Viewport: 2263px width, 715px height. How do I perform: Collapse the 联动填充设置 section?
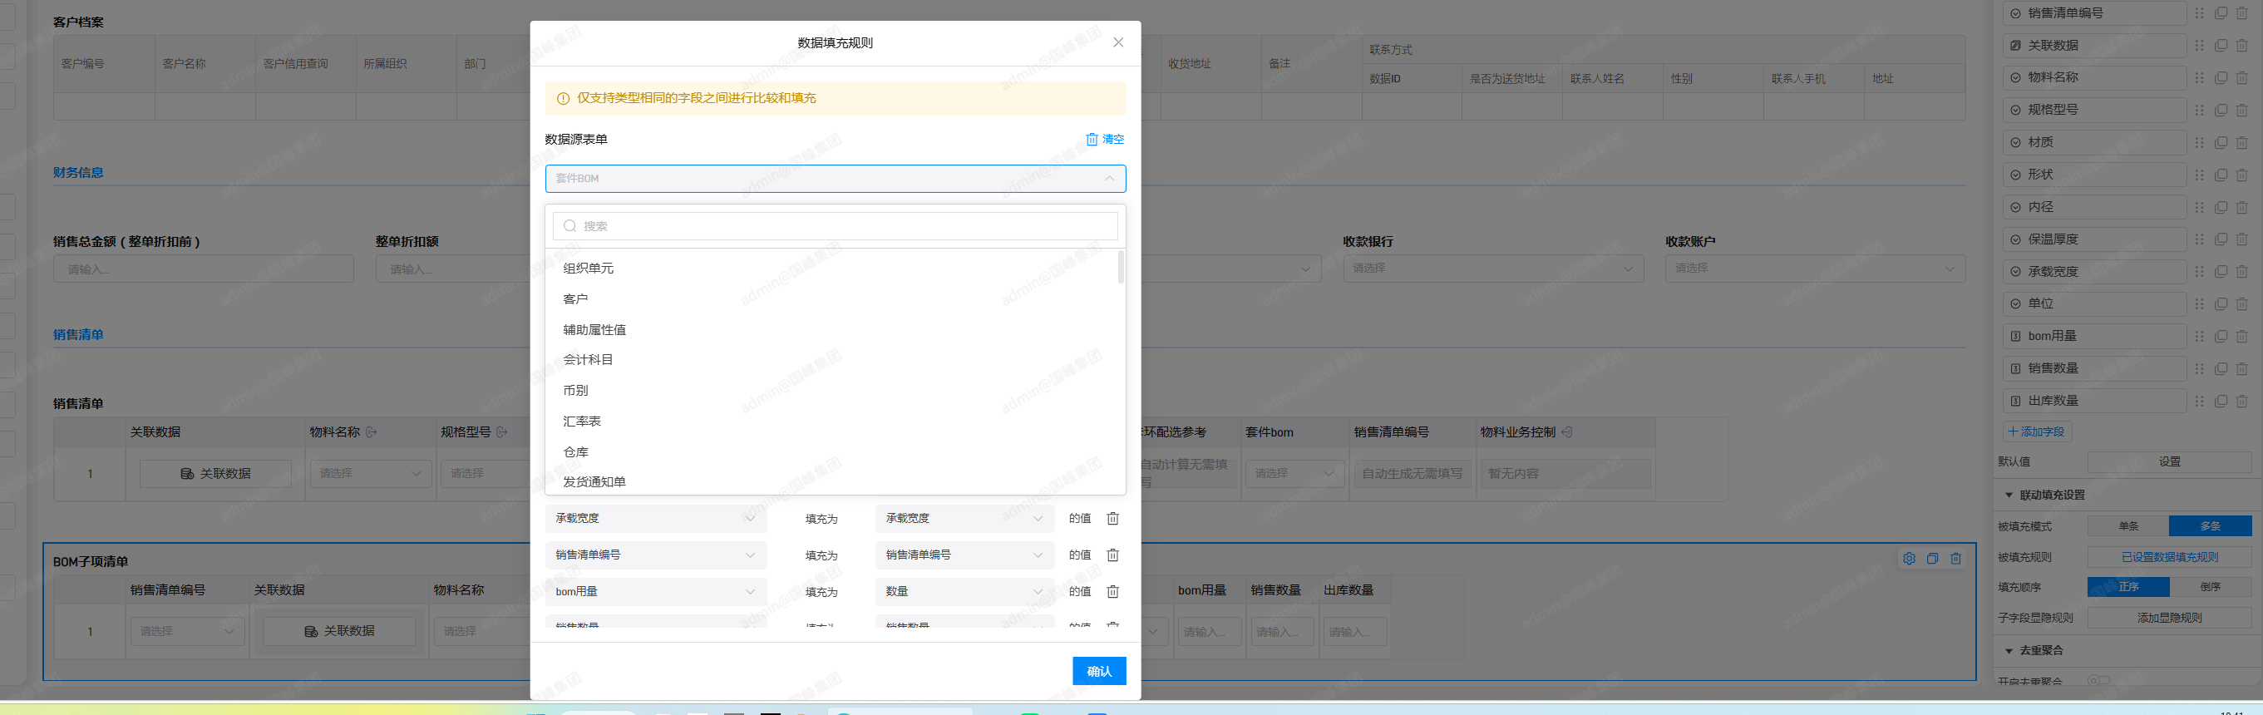pyautogui.click(x=2009, y=496)
